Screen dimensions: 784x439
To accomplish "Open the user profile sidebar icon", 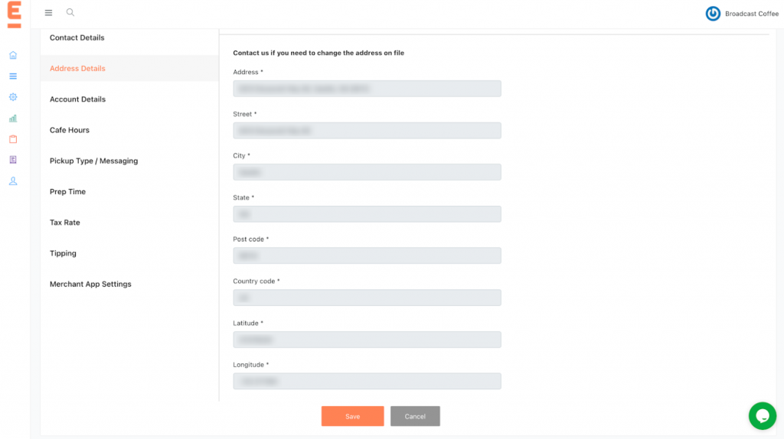I will [x=13, y=180].
